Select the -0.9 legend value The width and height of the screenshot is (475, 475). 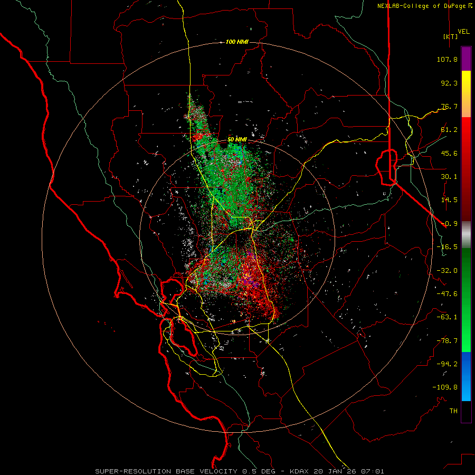pos(449,224)
